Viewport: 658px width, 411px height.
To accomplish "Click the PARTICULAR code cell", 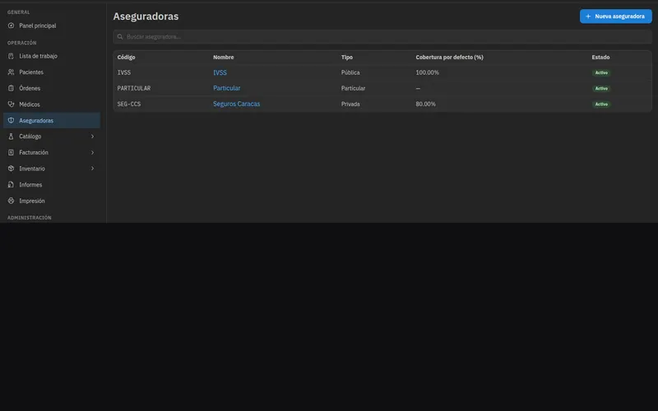I will 134,88.
